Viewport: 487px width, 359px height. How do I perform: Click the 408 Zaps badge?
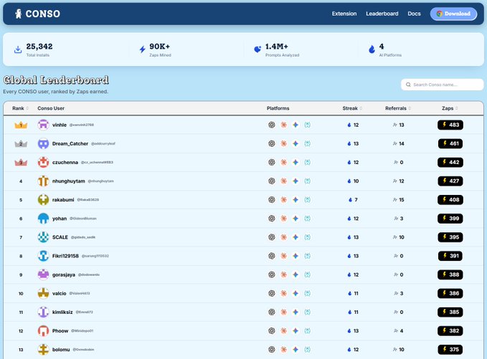coord(450,200)
